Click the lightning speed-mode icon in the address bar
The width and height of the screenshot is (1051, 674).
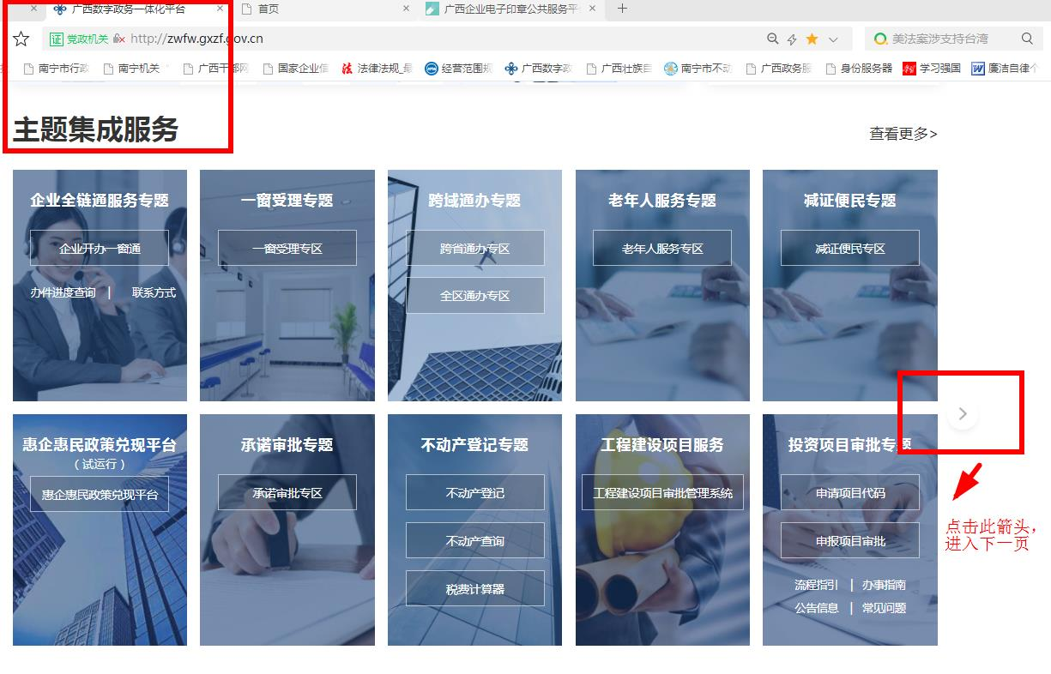pos(792,39)
